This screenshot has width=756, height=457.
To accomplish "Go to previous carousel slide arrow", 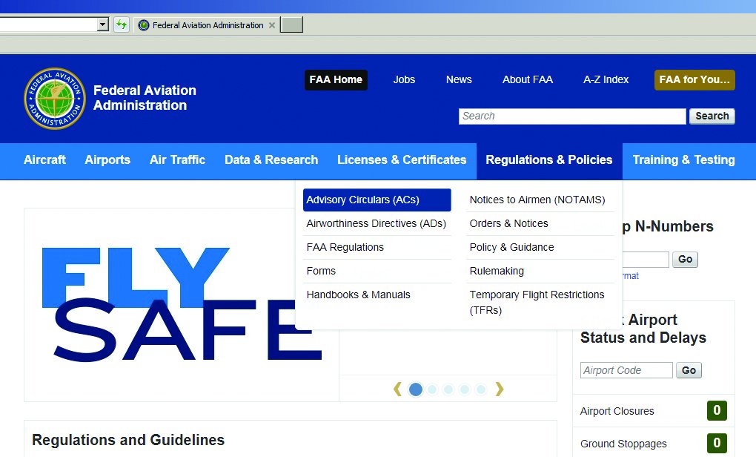I will pos(398,389).
